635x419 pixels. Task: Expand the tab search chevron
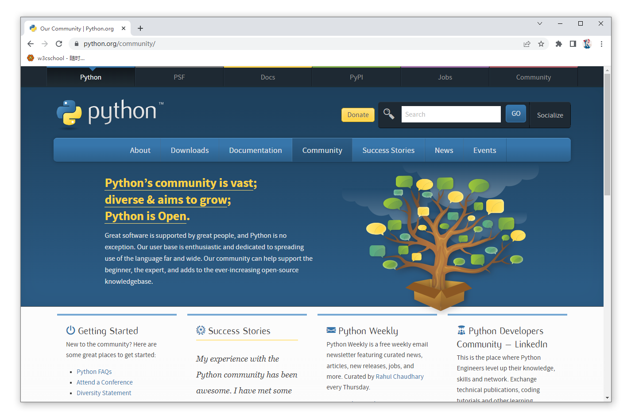pos(540,23)
